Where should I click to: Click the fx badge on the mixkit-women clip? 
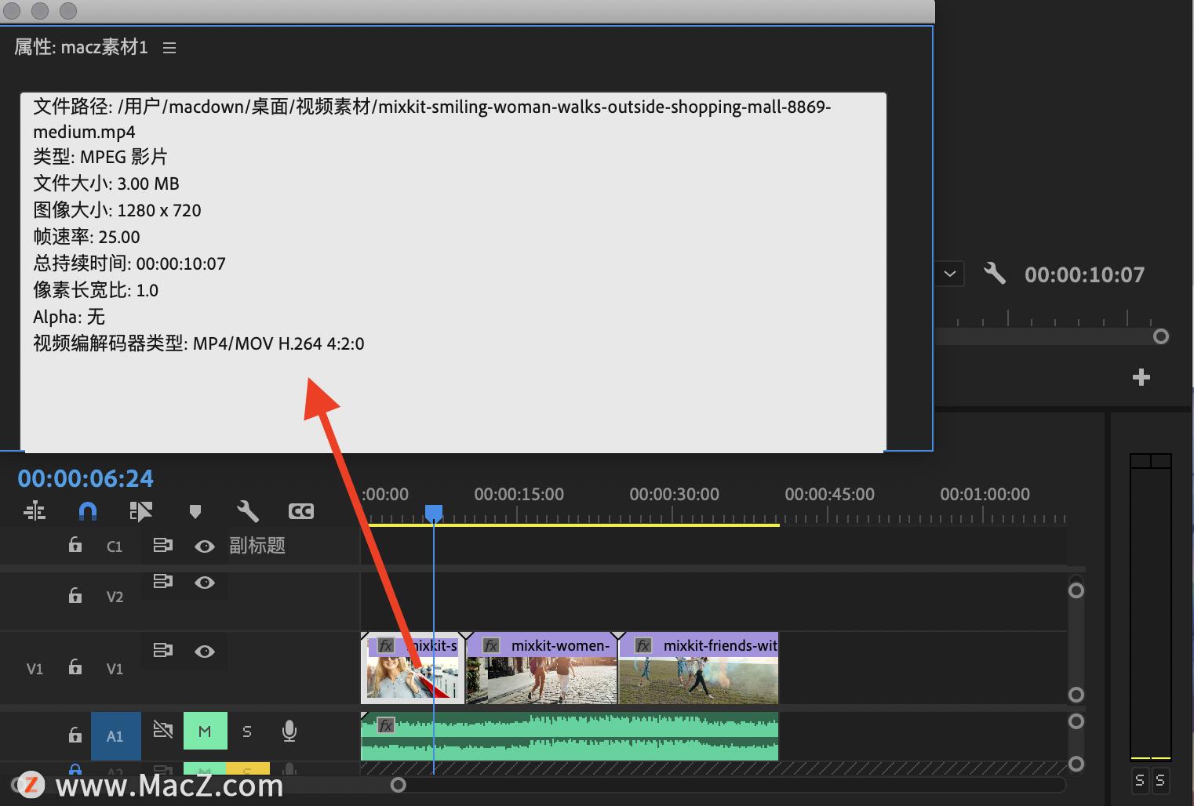pos(491,645)
